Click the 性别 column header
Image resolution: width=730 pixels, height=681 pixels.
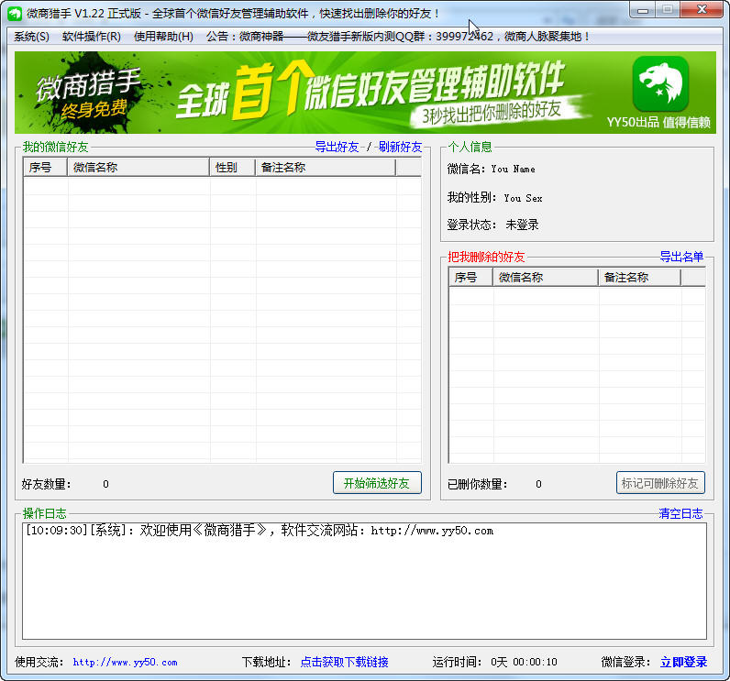232,168
